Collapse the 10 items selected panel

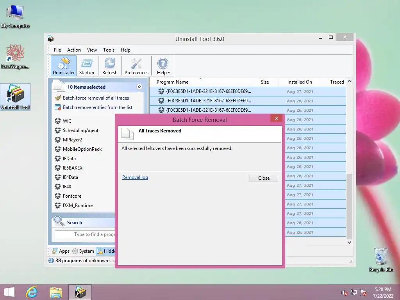click(139, 87)
